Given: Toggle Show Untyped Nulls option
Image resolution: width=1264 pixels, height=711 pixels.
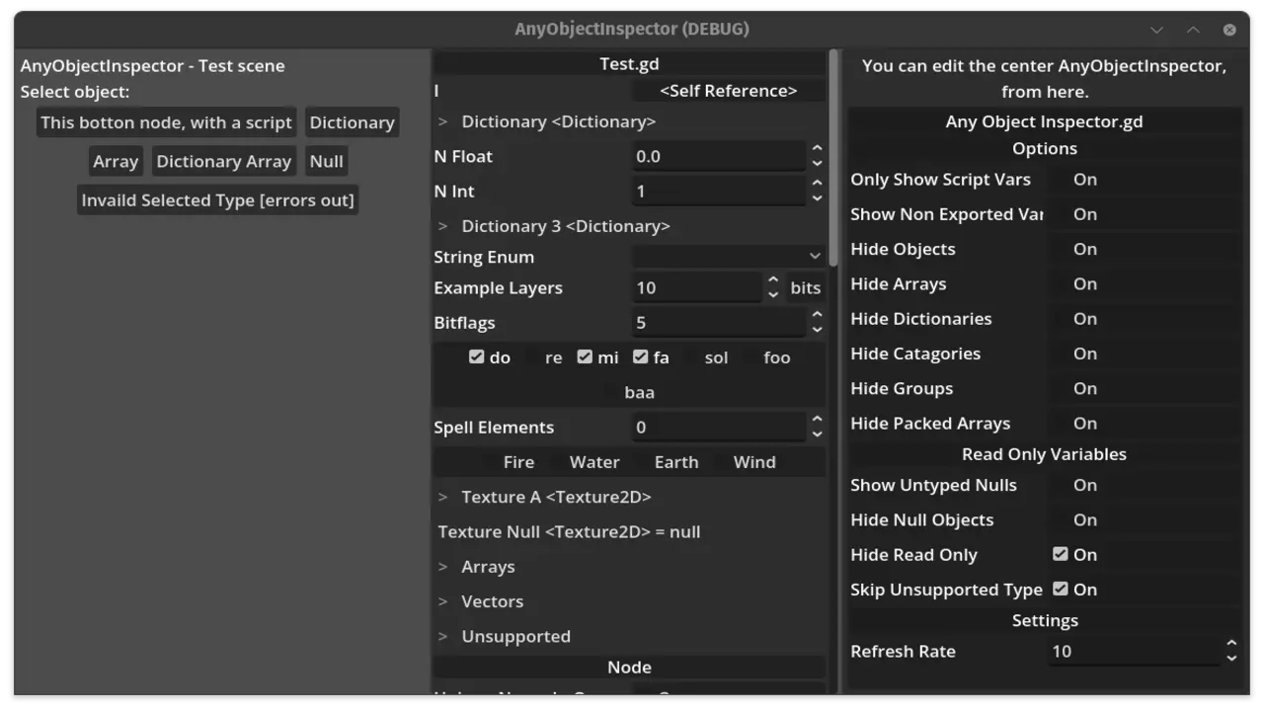Looking at the screenshot, I should tap(1143, 485).
